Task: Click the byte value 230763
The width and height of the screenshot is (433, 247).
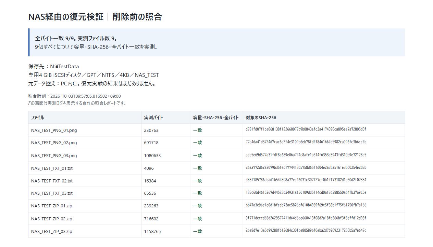Action: (x=151, y=130)
